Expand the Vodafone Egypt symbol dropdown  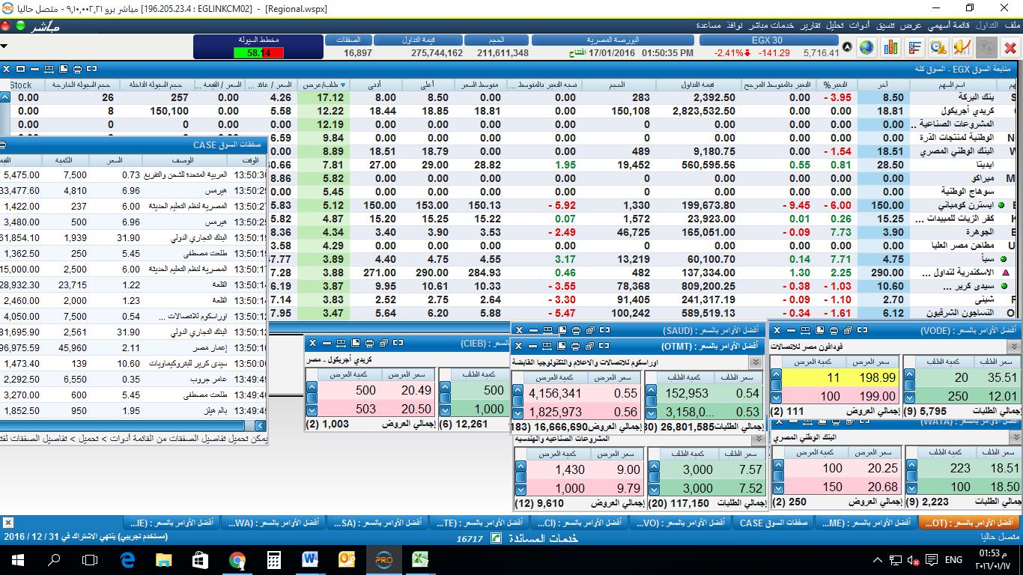click(1015, 347)
